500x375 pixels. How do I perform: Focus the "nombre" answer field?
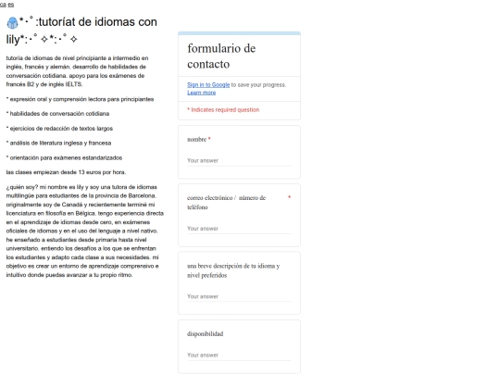[239, 161]
